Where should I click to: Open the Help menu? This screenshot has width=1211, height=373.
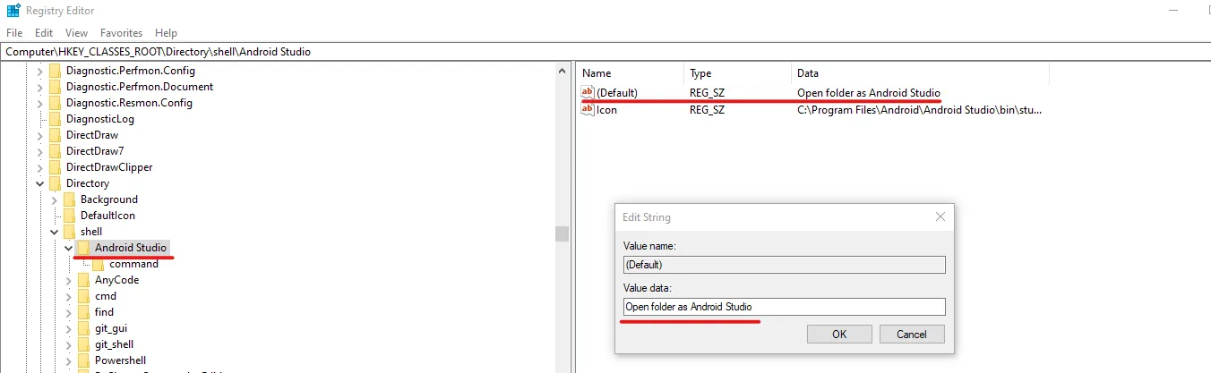click(166, 32)
